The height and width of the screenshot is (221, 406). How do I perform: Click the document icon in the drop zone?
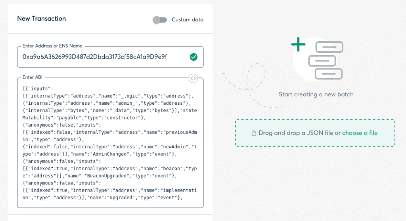tap(254, 133)
